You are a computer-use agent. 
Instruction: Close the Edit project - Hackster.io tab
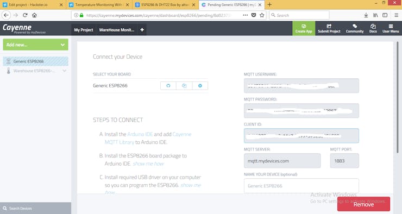[x=61, y=4]
